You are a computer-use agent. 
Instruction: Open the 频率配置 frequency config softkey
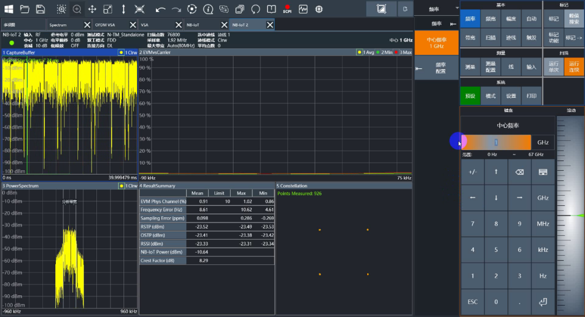click(x=437, y=68)
